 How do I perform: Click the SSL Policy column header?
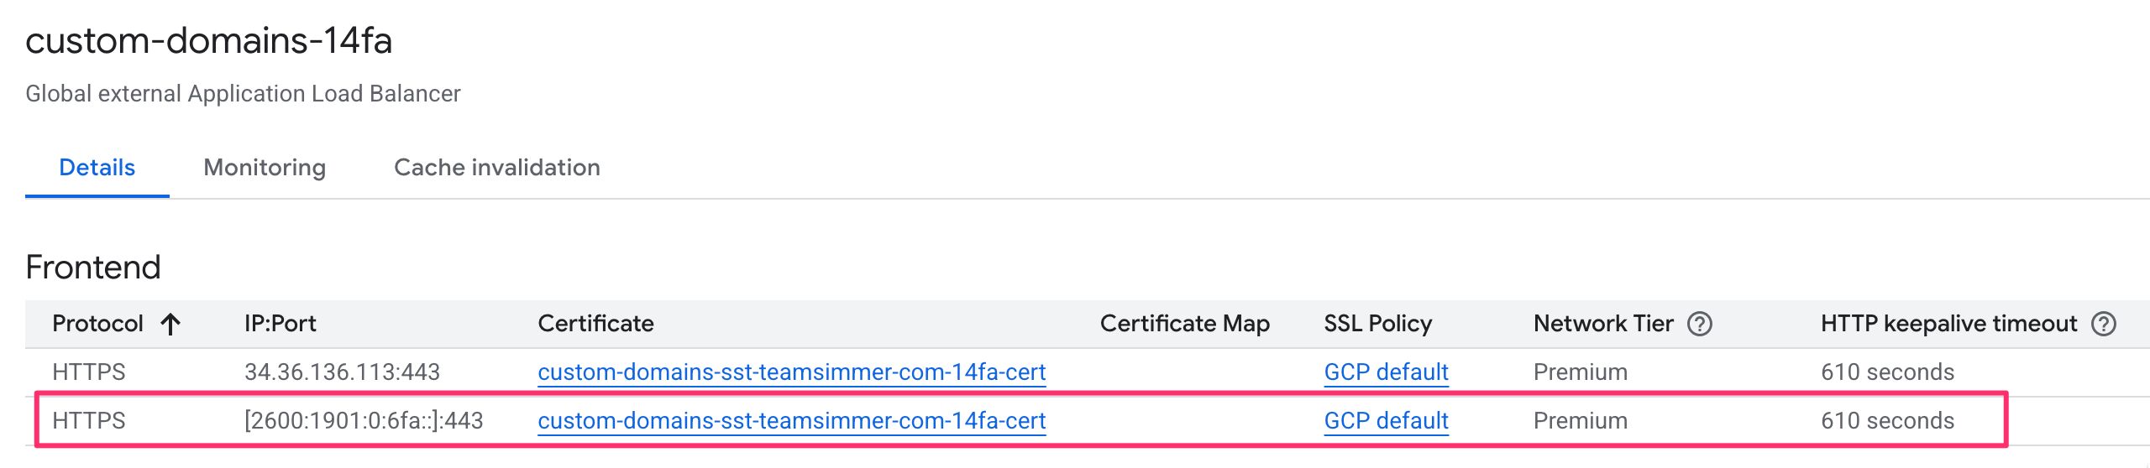click(1377, 324)
